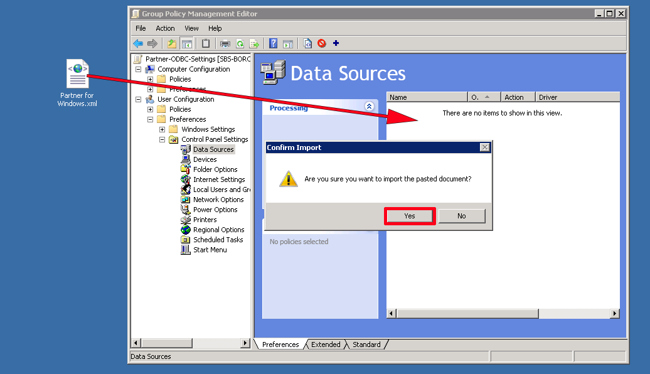This screenshot has width=650, height=374.
Task: Click the red Disable item toolbar icon
Action: click(x=322, y=43)
